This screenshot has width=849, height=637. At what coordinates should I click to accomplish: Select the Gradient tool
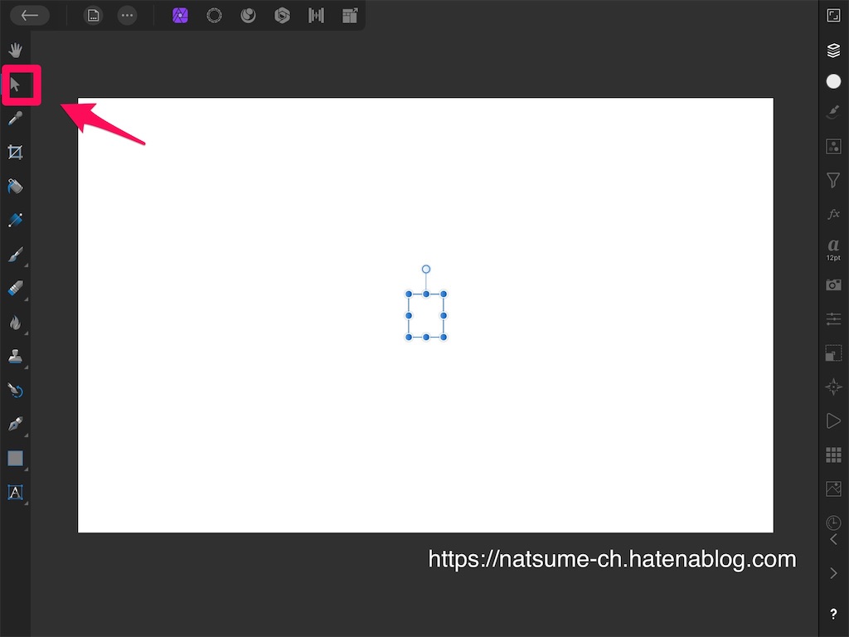(15, 221)
